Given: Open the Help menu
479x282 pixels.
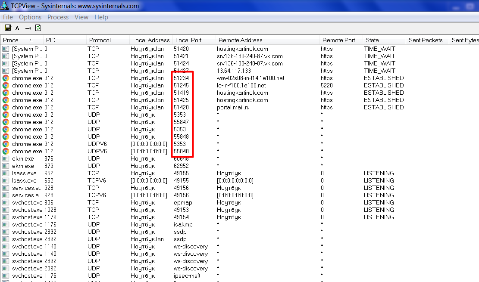Looking at the screenshot, I should tap(101, 17).
